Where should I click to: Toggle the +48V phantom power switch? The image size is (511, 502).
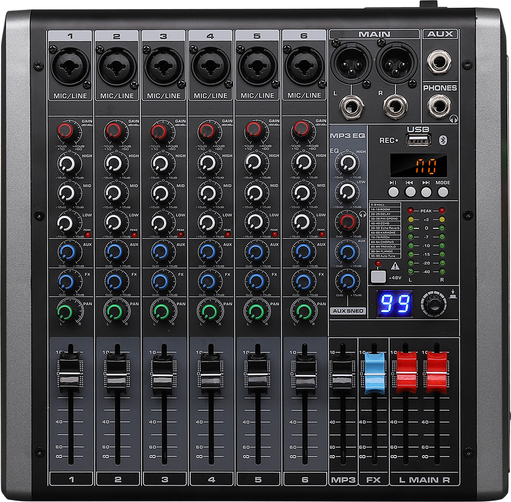coord(378,276)
